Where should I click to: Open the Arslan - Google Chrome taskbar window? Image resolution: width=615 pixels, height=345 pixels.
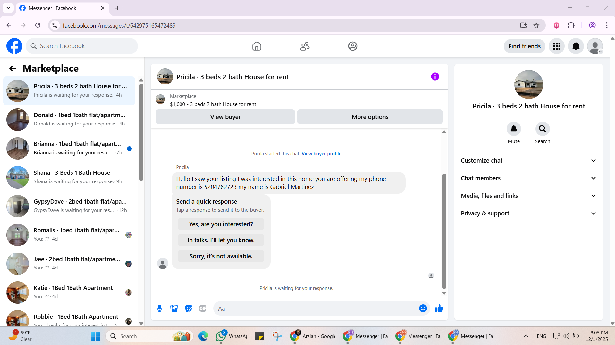pos(312,336)
